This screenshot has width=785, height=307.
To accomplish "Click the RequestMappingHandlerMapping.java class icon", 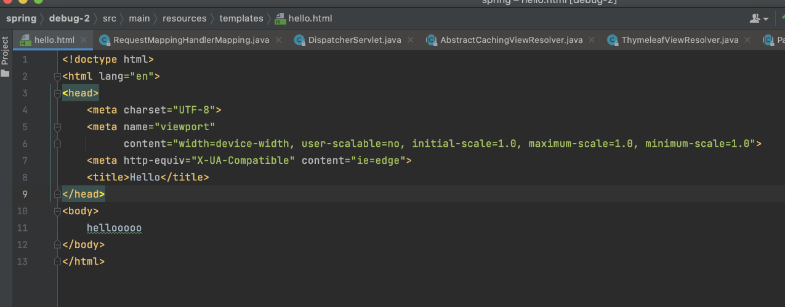I will click(x=105, y=41).
